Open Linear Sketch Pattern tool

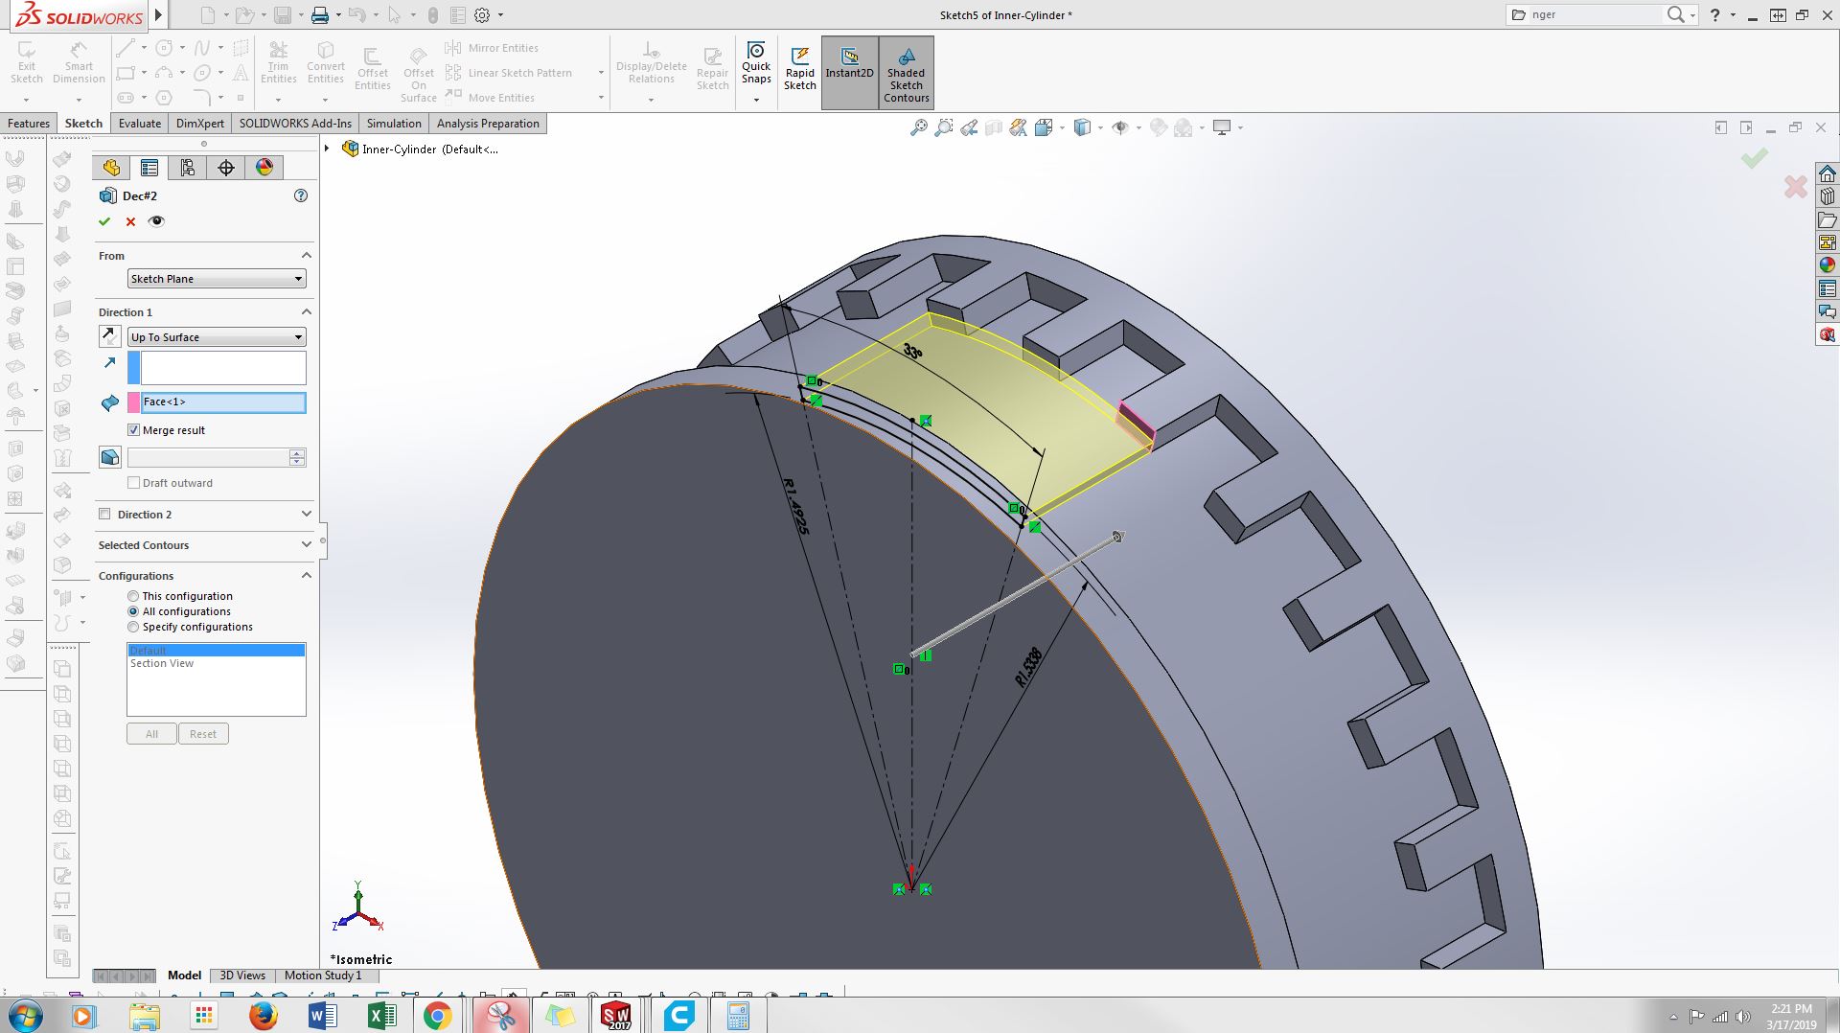[x=510, y=73]
